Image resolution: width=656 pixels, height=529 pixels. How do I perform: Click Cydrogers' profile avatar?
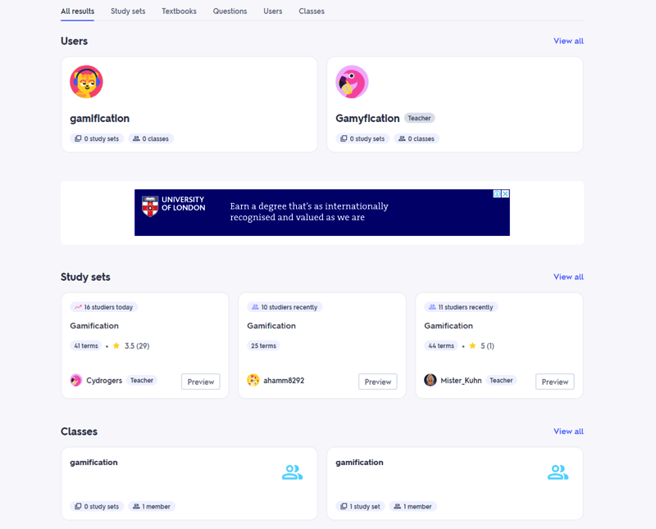coord(75,381)
